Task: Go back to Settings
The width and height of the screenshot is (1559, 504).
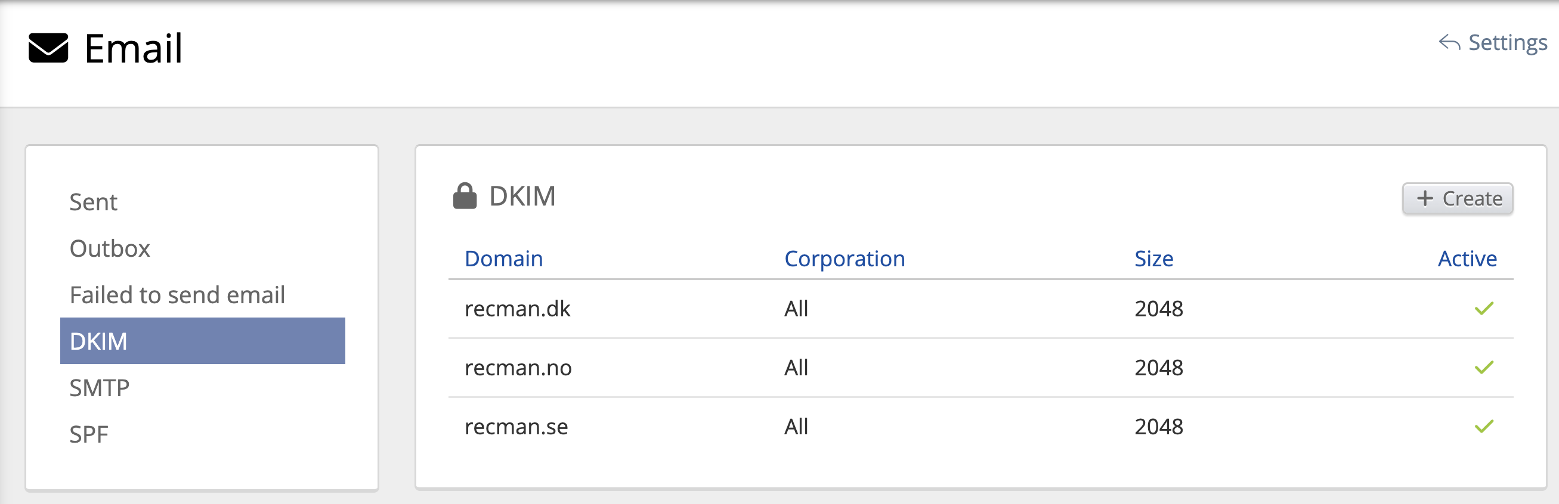Action: click(1493, 42)
